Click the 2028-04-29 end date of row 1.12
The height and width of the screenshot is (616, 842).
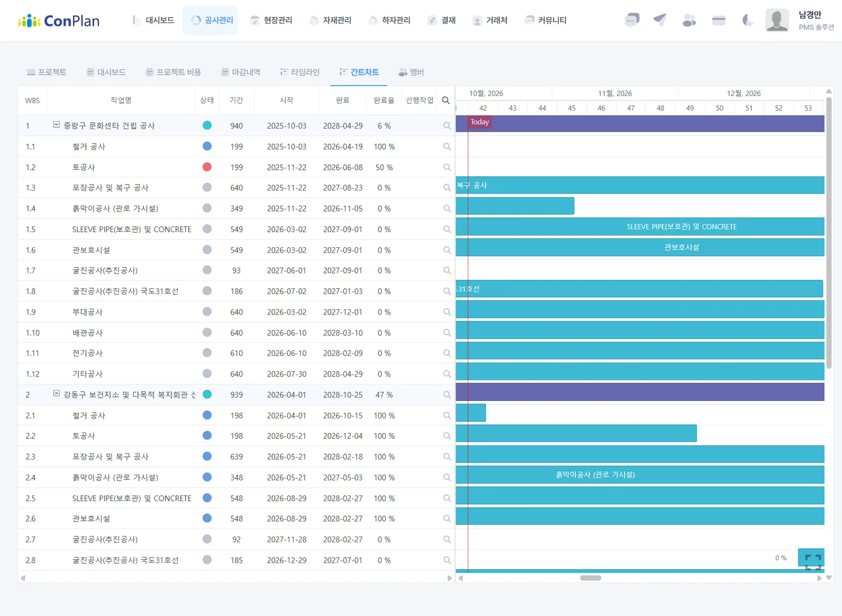(343, 374)
